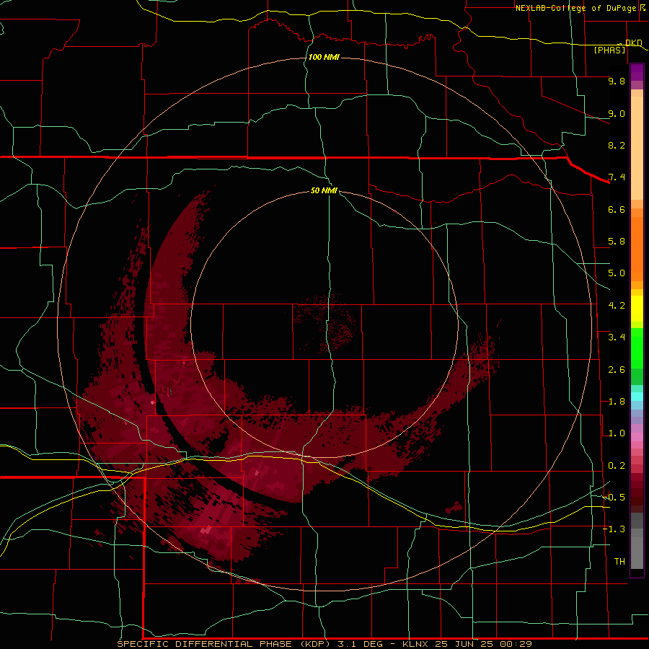Click the SPECIFIC DIFFERENTIAL PHASE (KDP) caption

pyautogui.click(x=225, y=644)
